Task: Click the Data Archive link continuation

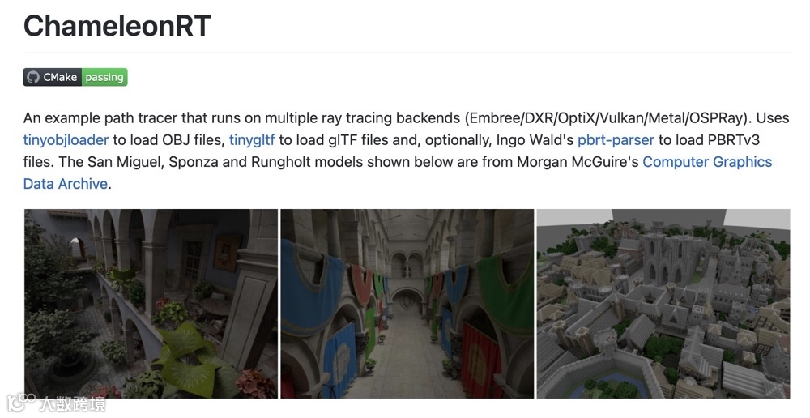Action: 66,183
